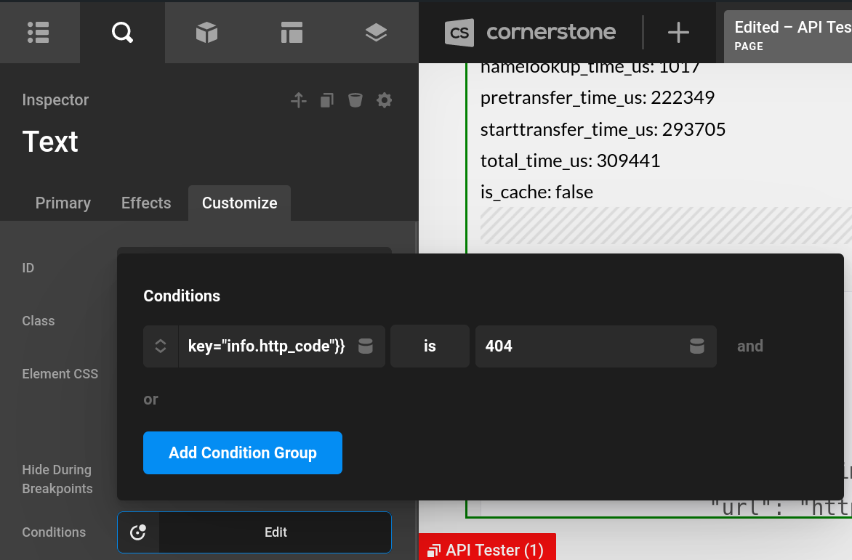Viewport: 852px width, 560px height.
Task: Open the condition type chevron selector
Action: click(x=160, y=346)
